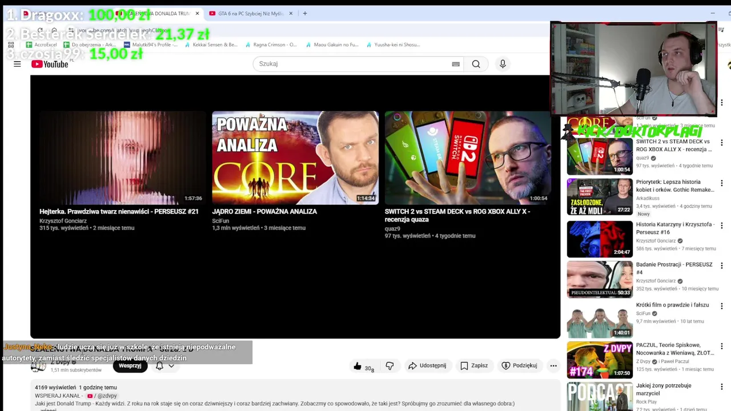The image size is (731, 411).
Task: Close the Donalda Trumpa video tab
Action: tap(197, 13)
